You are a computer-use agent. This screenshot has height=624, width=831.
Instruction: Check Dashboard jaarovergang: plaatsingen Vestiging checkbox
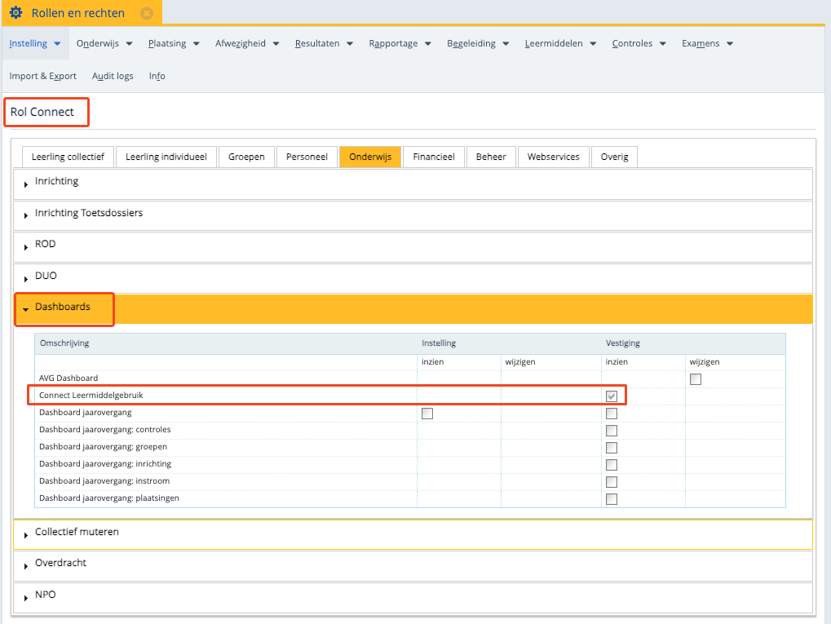click(612, 498)
